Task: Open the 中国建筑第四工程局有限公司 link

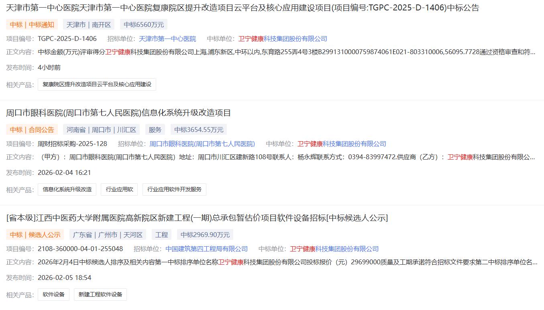Action: [206, 249]
